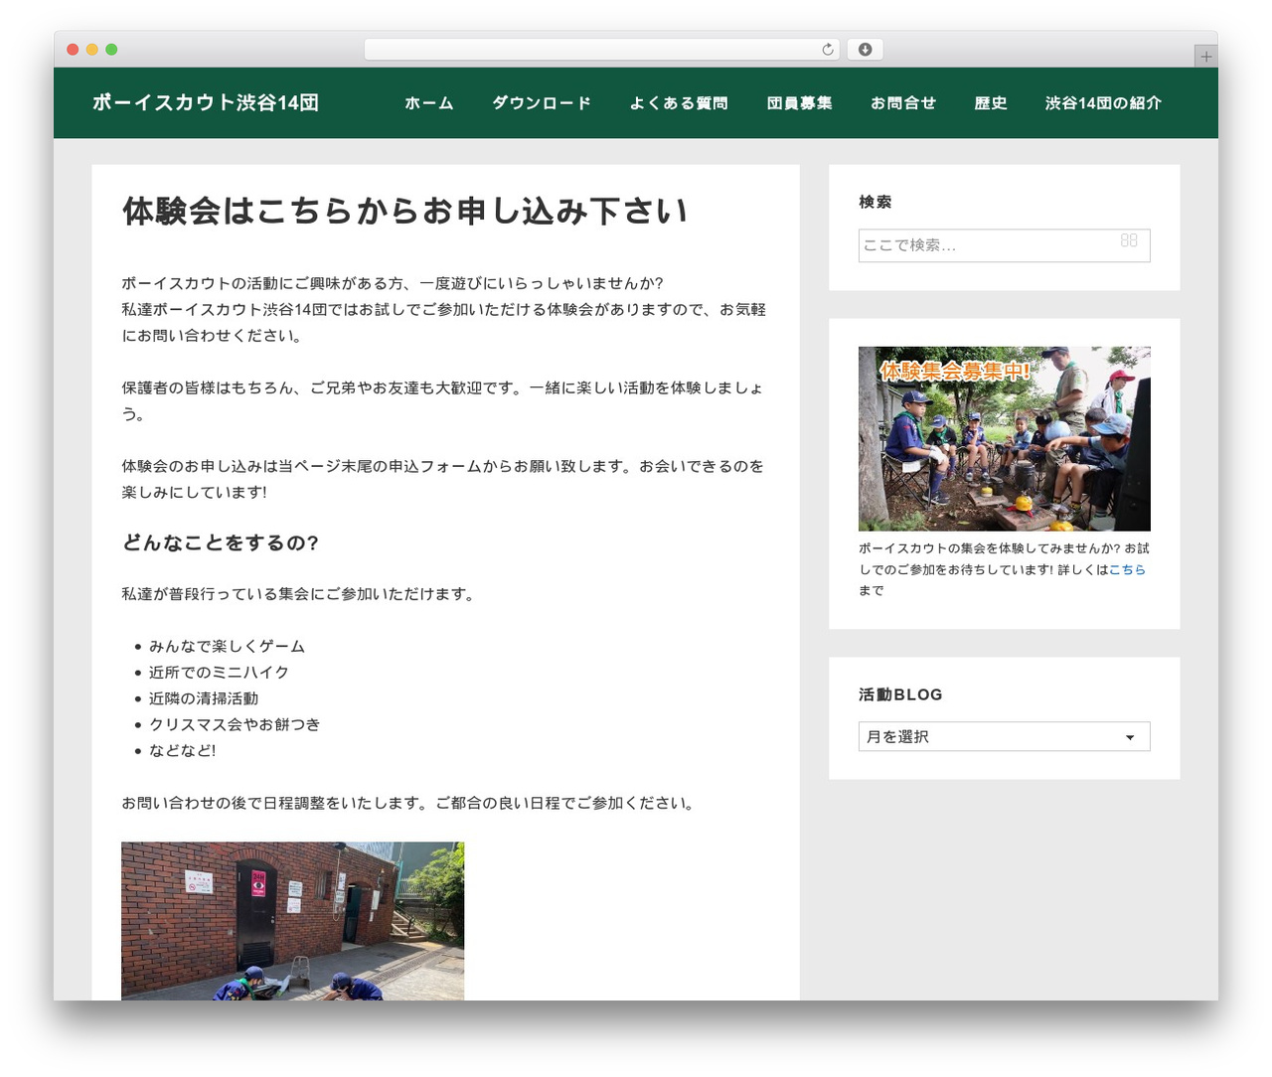
Task: Click the ボーイスカウト渋谷14団 site title
Action: (206, 102)
